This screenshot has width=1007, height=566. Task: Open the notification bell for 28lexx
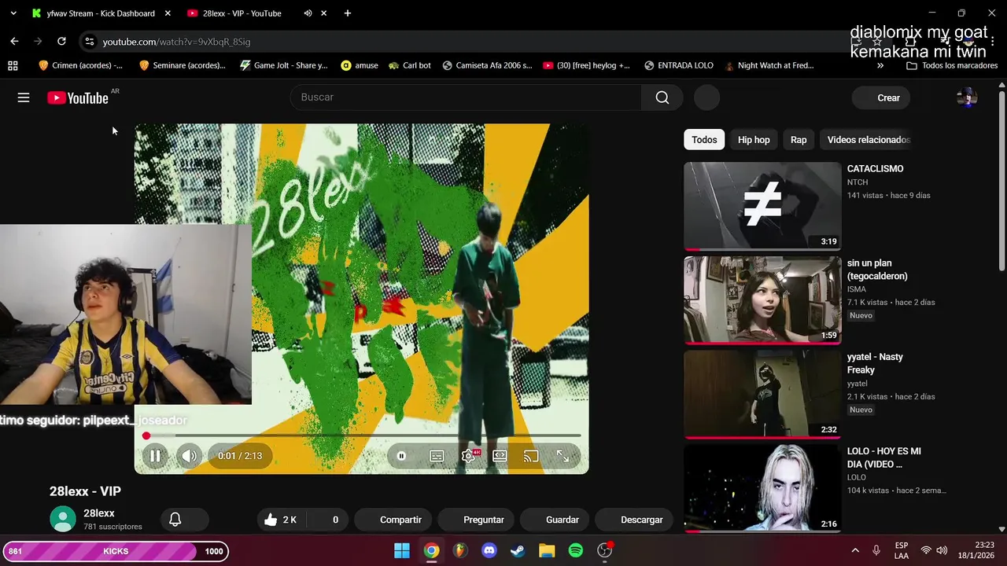(x=175, y=520)
